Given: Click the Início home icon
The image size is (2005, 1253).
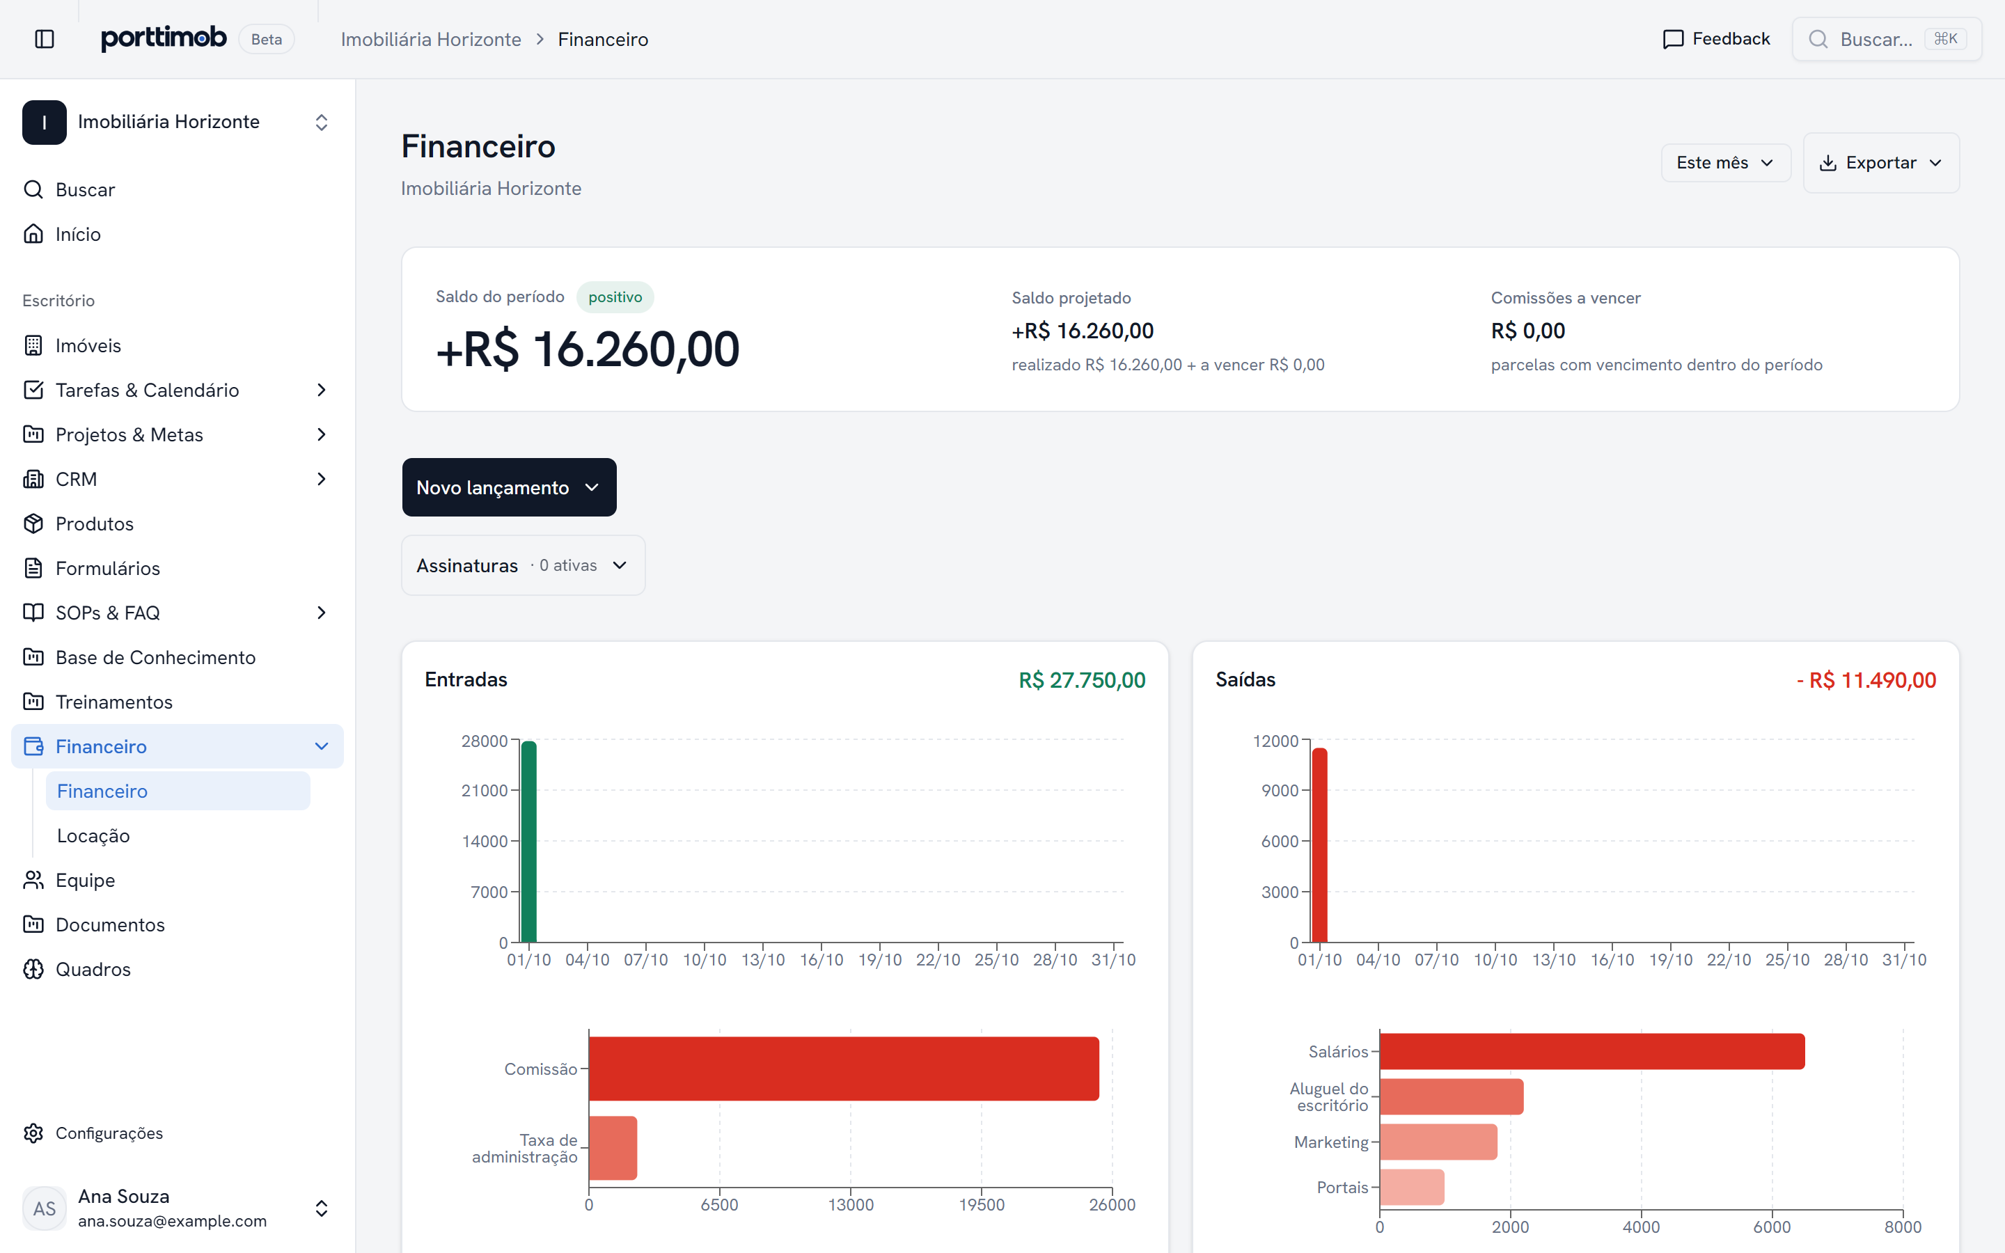Looking at the screenshot, I should [33, 234].
